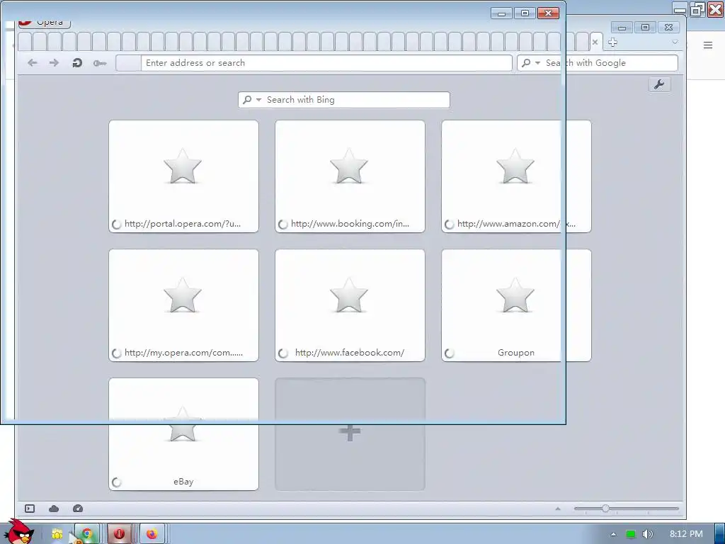
Task: Focus the 'Enter address or search' field
Action: (x=326, y=63)
